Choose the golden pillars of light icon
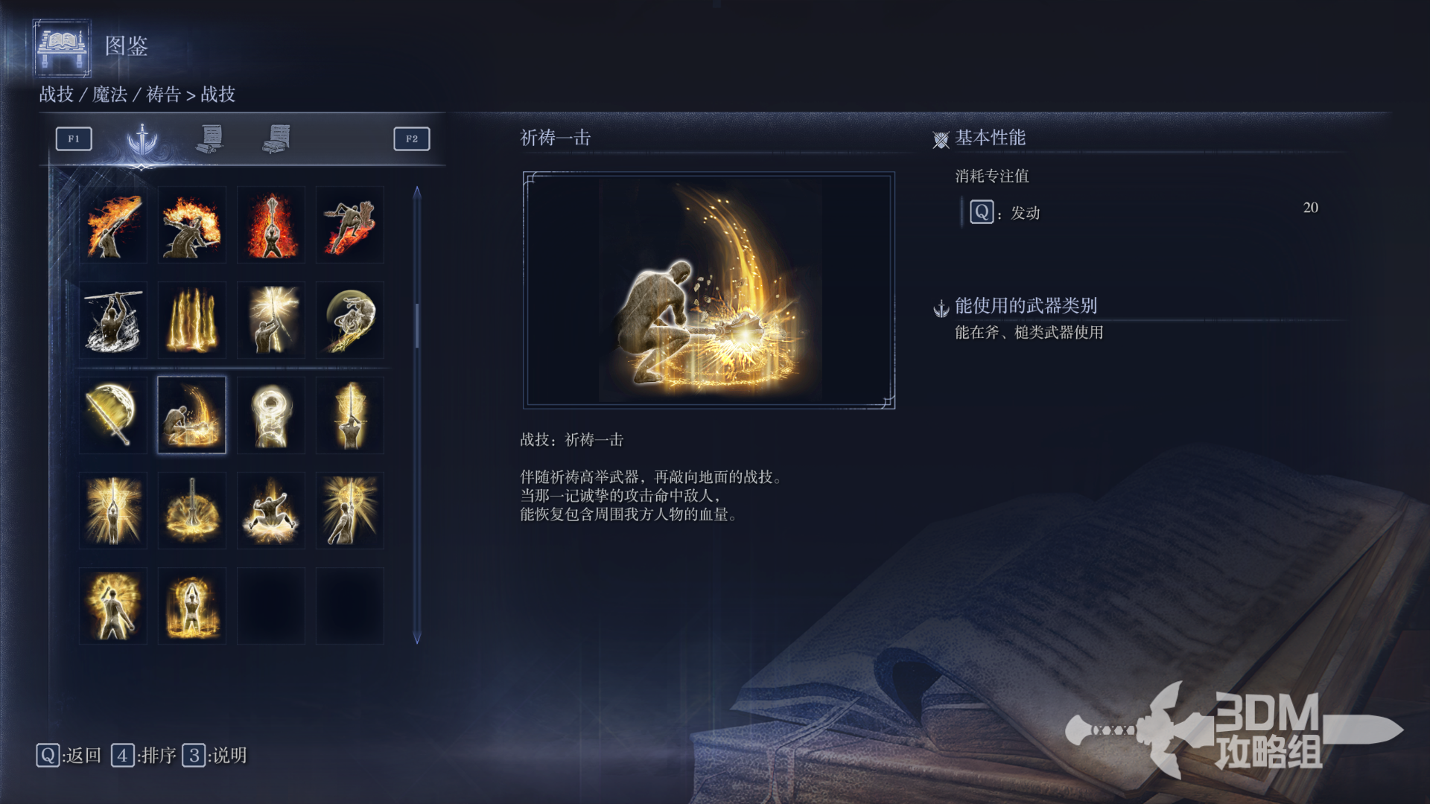 coord(192,320)
